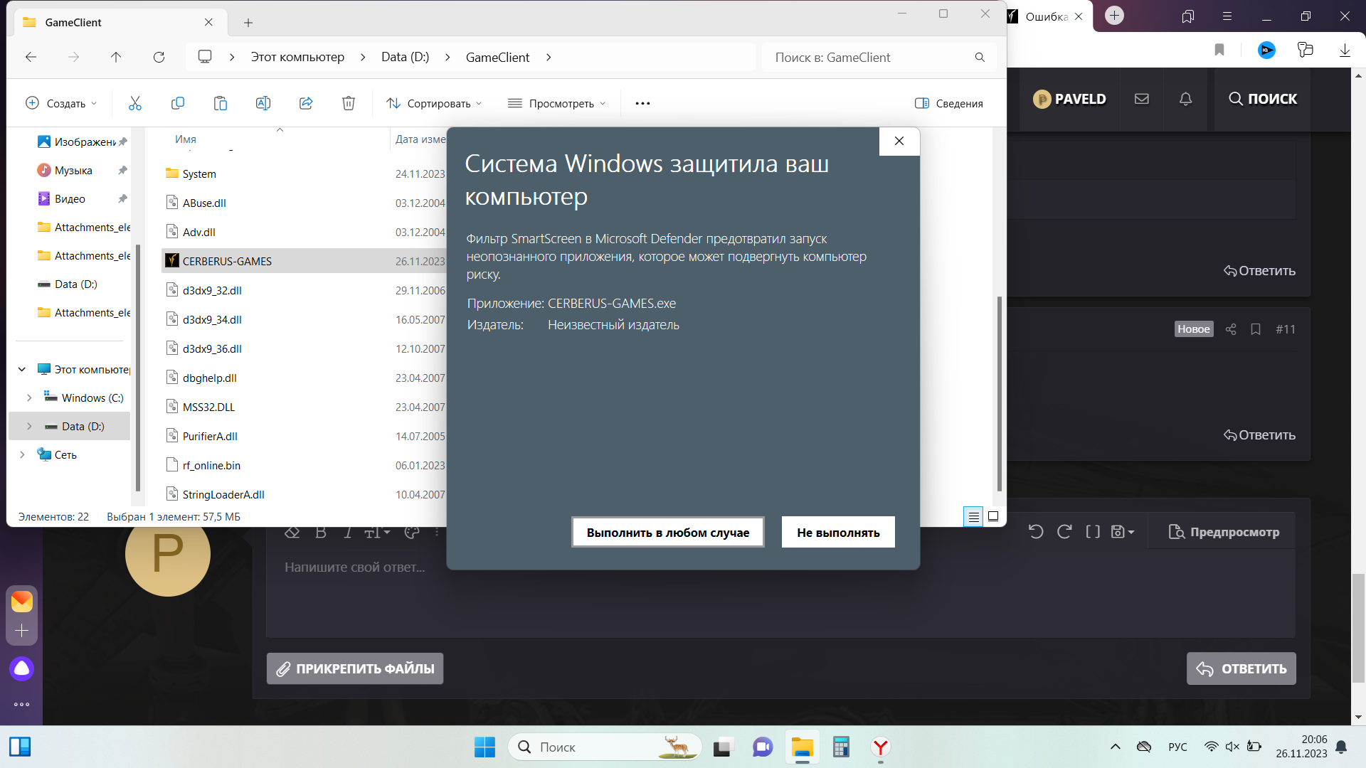Click the taskbar Поиск search box
Screen dimensions: 1366x768
(x=604, y=747)
